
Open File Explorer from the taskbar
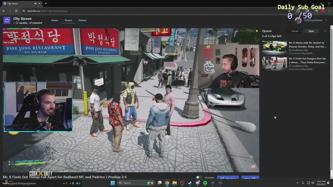tap(175, 183)
